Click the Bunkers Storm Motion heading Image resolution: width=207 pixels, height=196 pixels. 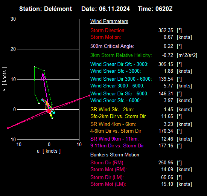[x=115, y=155]
